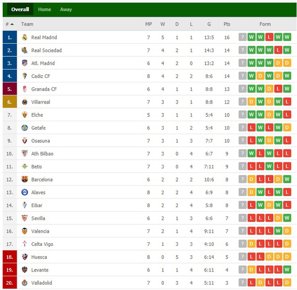Click the Valencia club crest icon
This screenshot has width=297, height=290.
(25, 231)
